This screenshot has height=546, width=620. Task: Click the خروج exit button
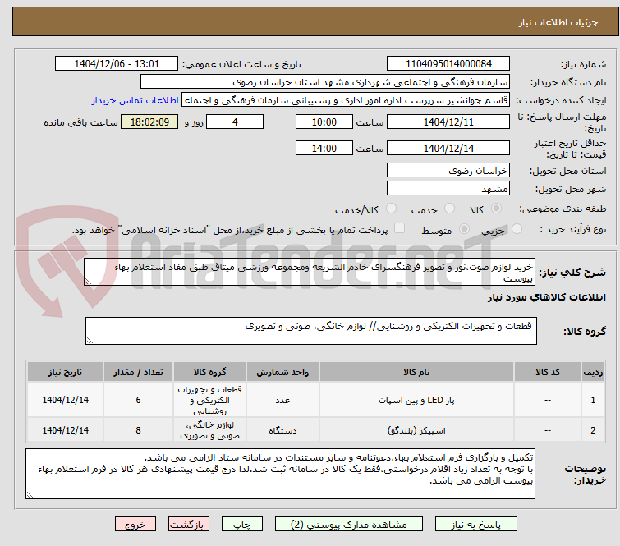tap(135, 525)
